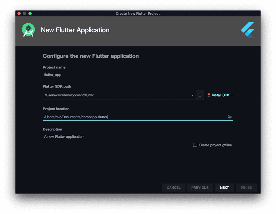The height and width of the screenshot is (214, 276).
Task: Enable the Create project offline checkbox
Action: point(195,145)
